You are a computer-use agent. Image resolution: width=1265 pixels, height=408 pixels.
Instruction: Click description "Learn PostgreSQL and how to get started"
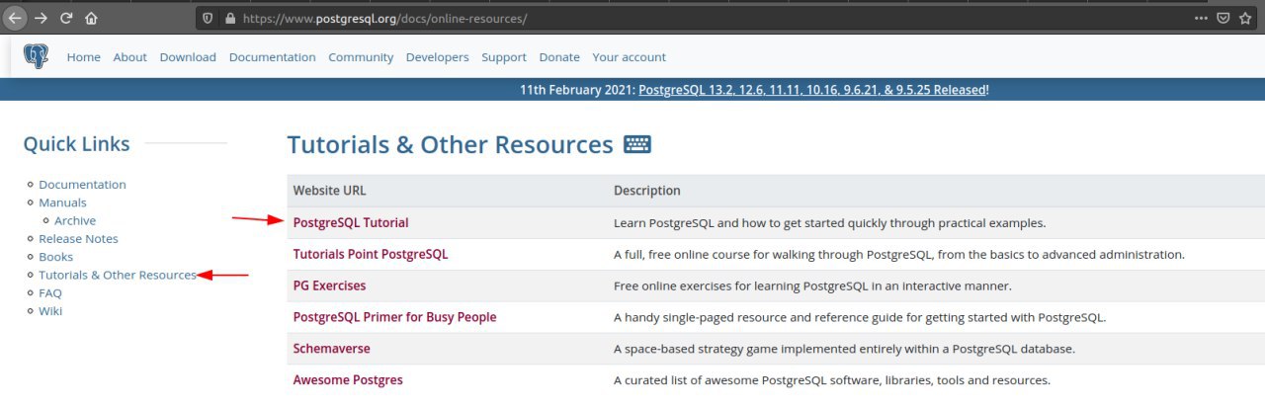830,223
